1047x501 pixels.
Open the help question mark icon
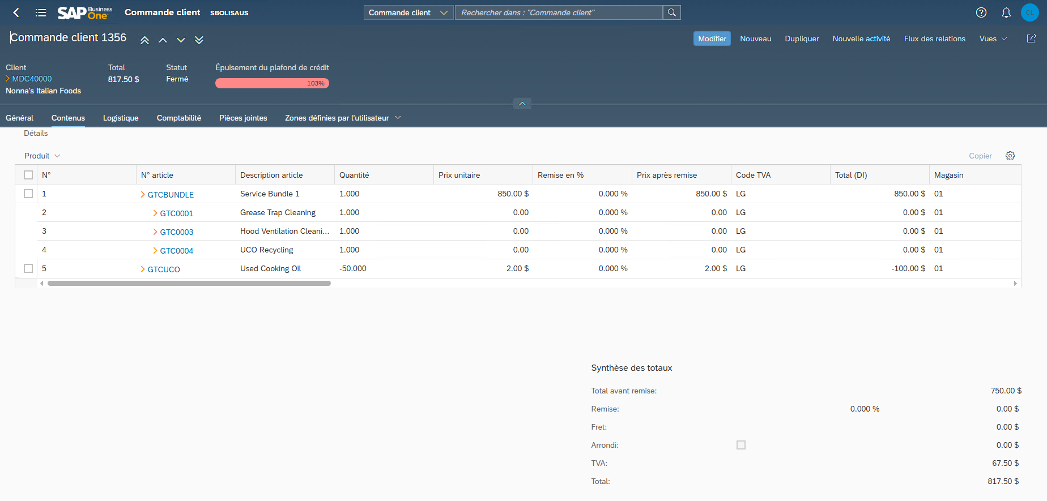(981, 12)
